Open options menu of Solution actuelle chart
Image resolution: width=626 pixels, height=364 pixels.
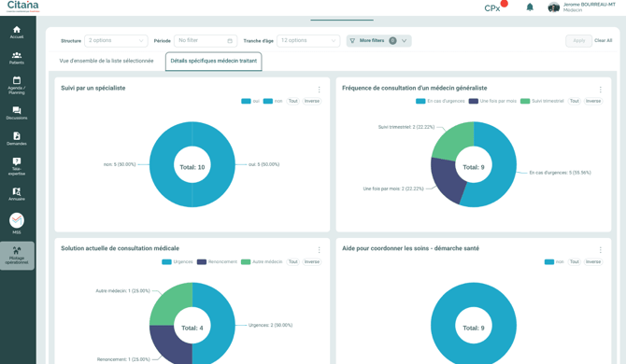pos(319,250)
